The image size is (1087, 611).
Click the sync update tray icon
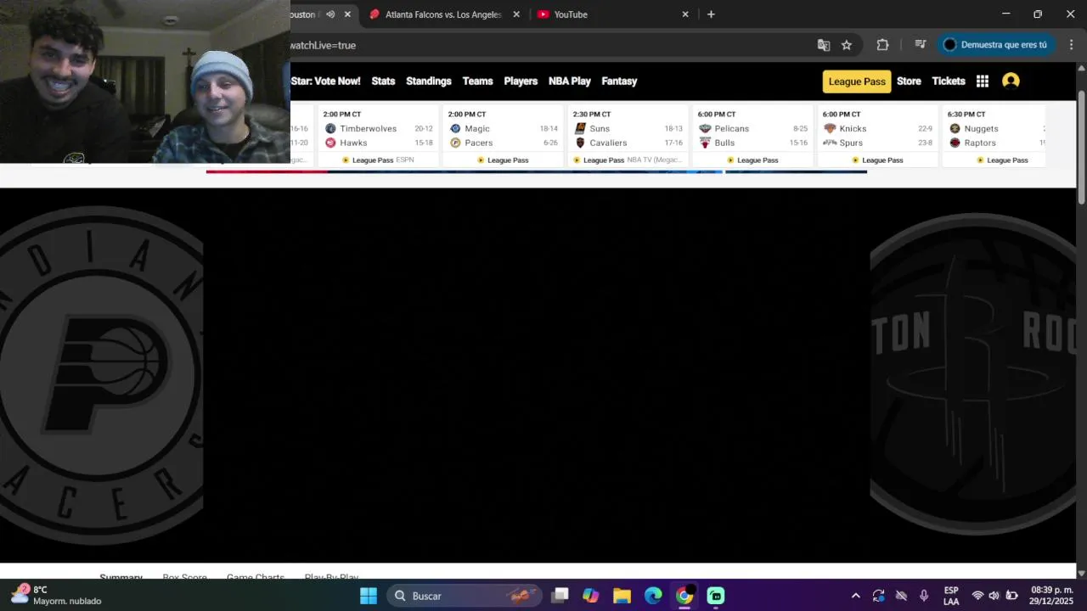click(x=878, y=596)
